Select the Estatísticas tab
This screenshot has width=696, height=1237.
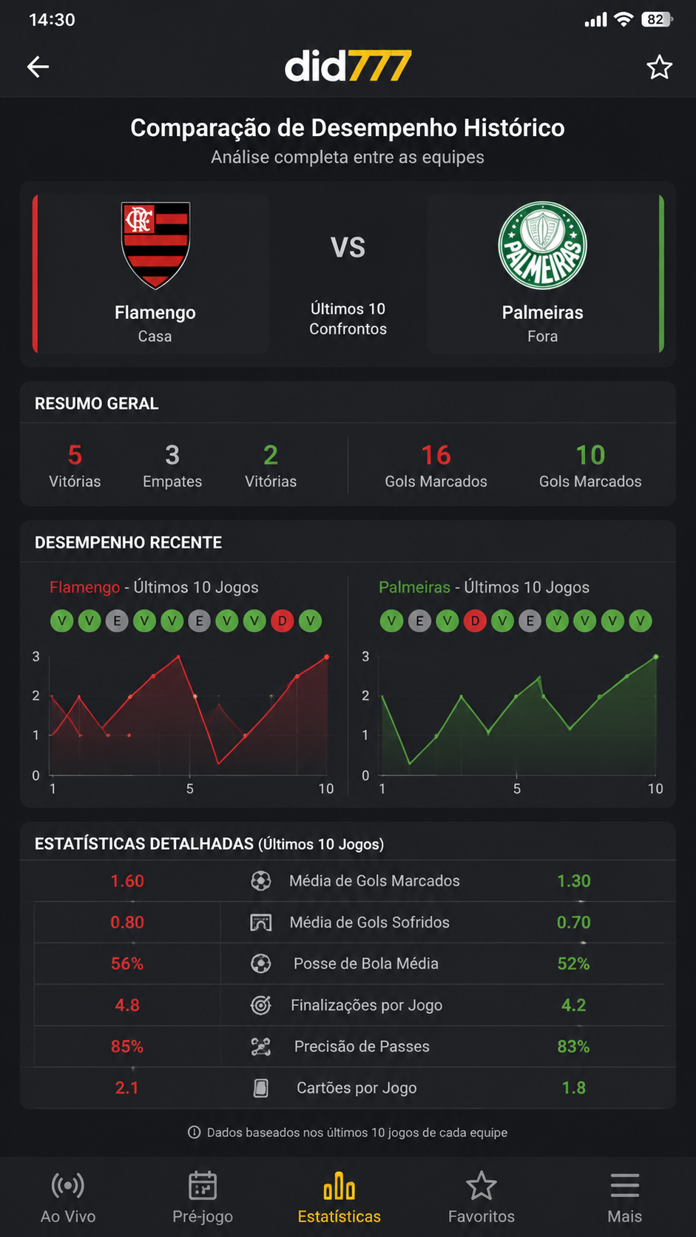pyautogui.click(x=339, y=1198)
